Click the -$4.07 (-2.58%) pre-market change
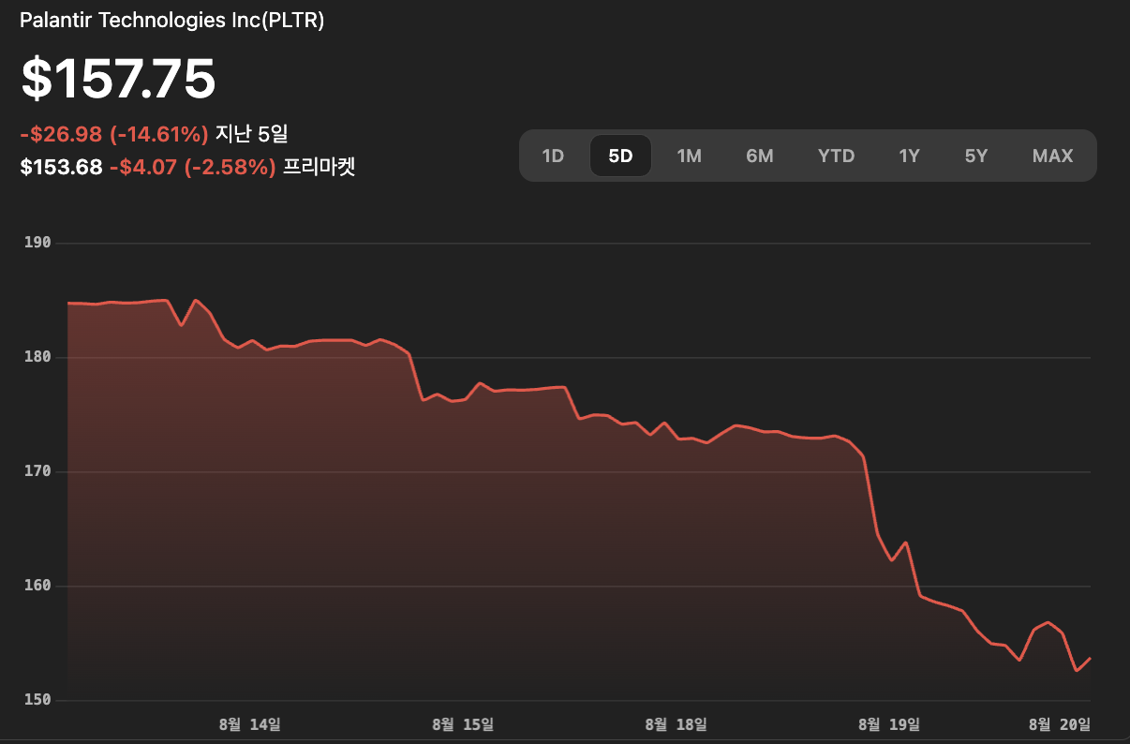The width and height of the screenshot is (1130, 744). tap(192, 168)
